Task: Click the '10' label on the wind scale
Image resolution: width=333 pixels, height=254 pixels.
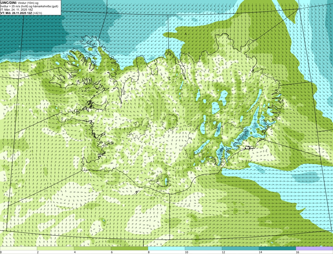Action: coord(186,252)
